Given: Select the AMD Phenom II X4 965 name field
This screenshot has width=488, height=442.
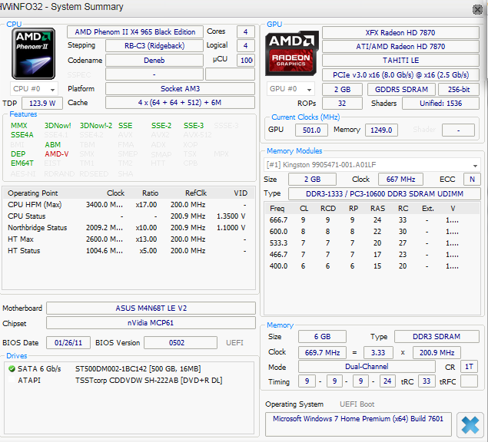Looking at the screenshot, I should tap(135, 32).
